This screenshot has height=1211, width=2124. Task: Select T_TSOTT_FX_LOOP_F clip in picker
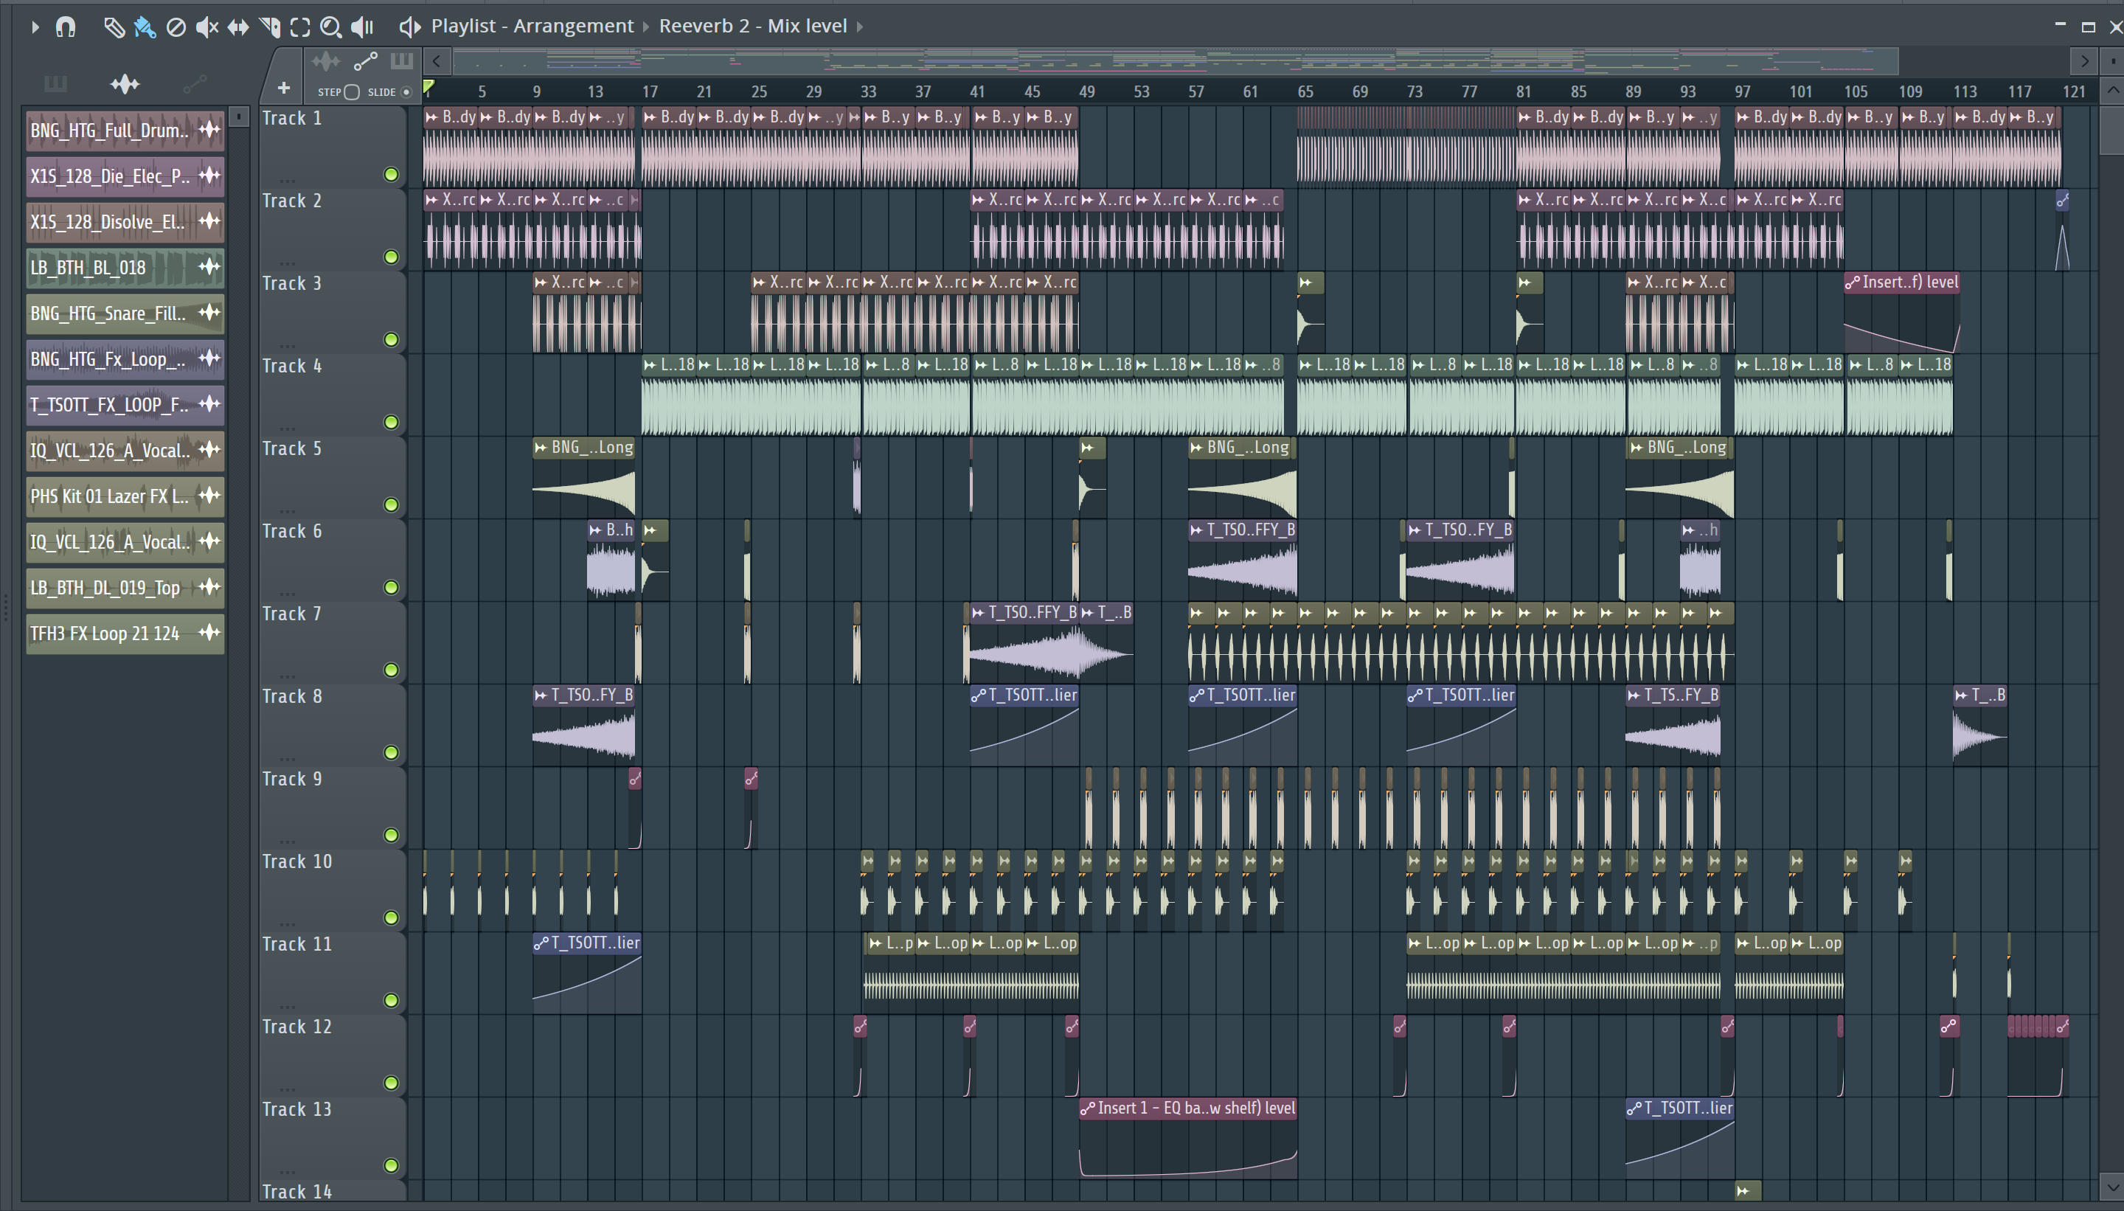(x=125, y=404)
